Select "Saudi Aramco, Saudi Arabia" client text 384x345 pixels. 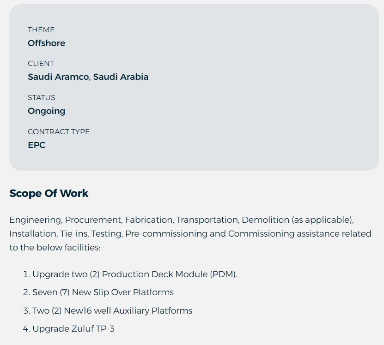[88, 77]
